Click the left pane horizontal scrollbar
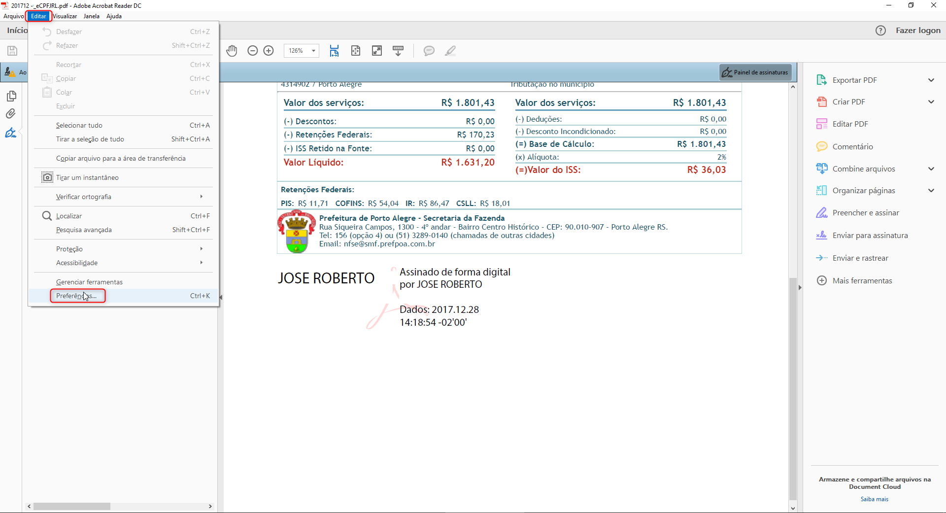 pos(71,506)
